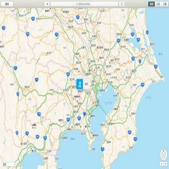The width and height of the screenshot is (169, 169).
Task: Switch to the Map view tab
Action: [151, 4]
